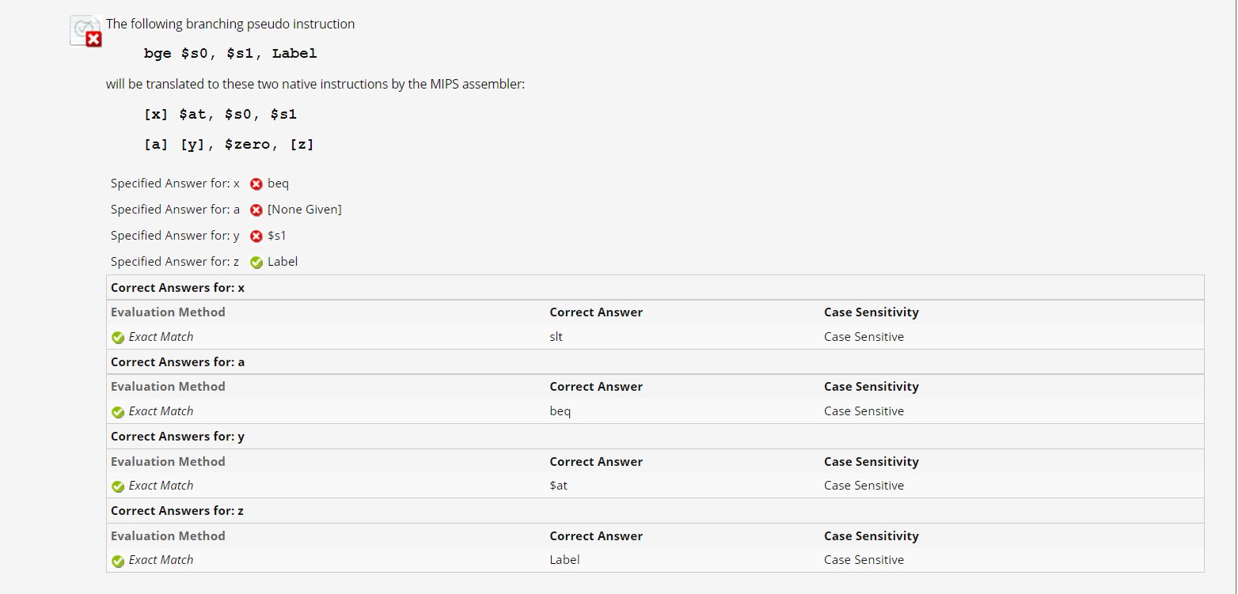The image size is (1238, 594).
Task: Click the sentence about MIPS assembler translation
Action: click(315, 84)
